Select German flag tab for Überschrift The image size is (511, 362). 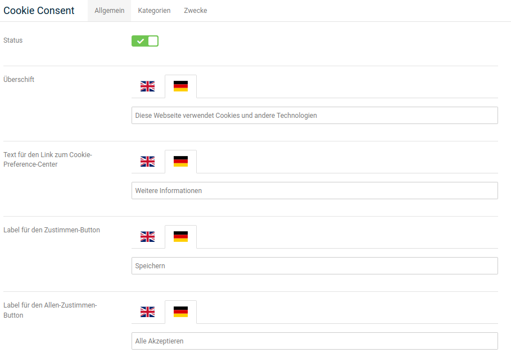click(x=180, y=86)
